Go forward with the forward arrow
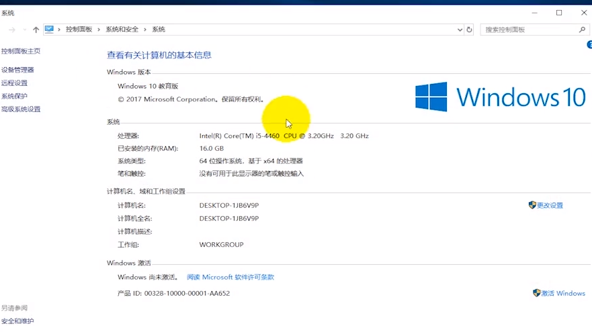 tap(12, 30)
